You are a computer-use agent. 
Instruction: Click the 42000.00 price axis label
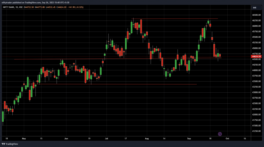[256, 114]
